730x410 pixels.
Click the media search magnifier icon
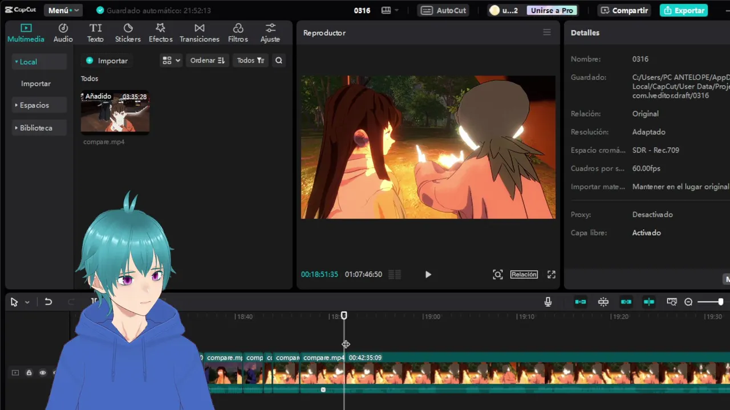pyautogui.click(x=279, y=60)
